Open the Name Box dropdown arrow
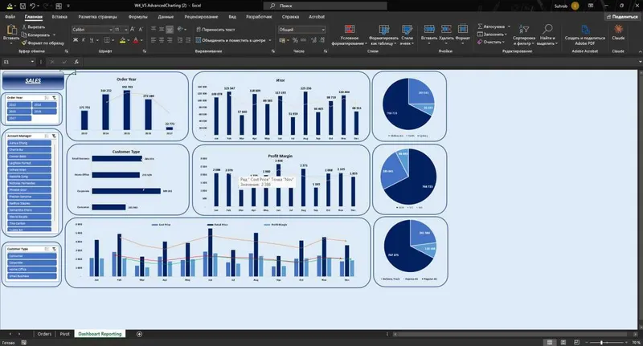The image size is (643, 346). click(32, 62)
